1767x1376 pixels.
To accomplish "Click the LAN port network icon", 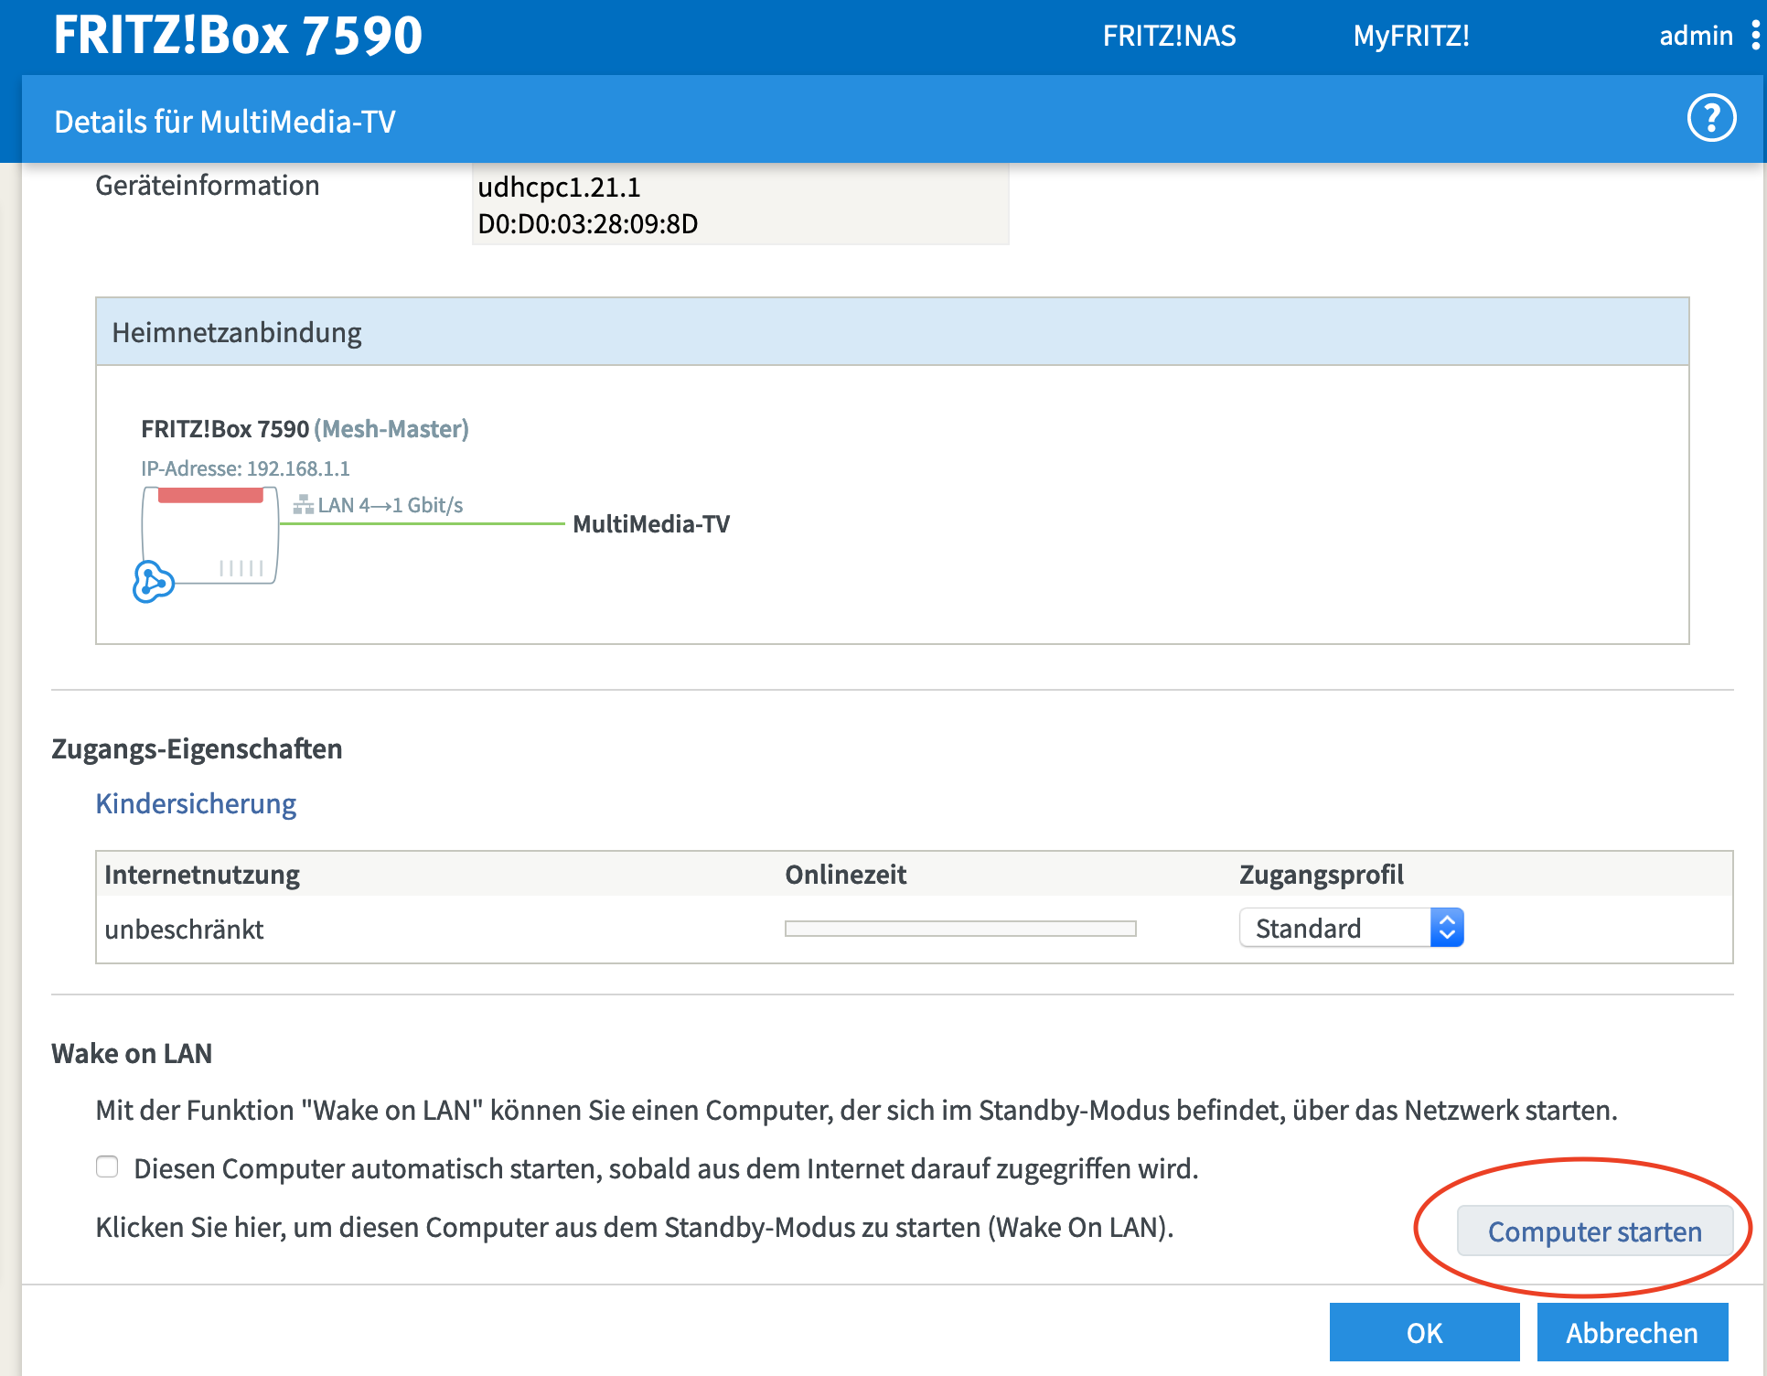I will (x=303, y=505).
